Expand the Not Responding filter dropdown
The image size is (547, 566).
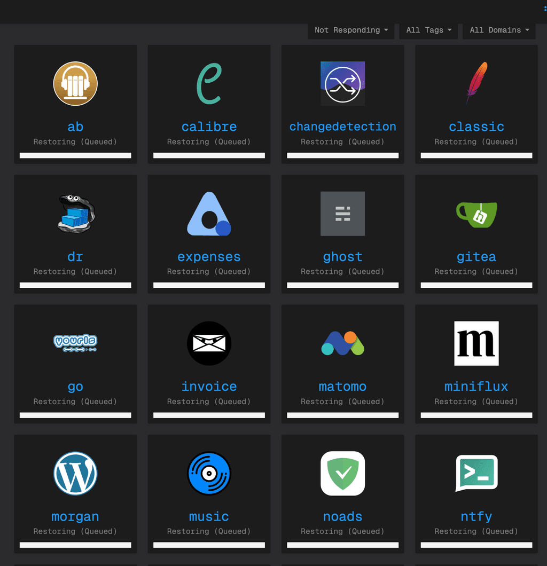point(351,30)
